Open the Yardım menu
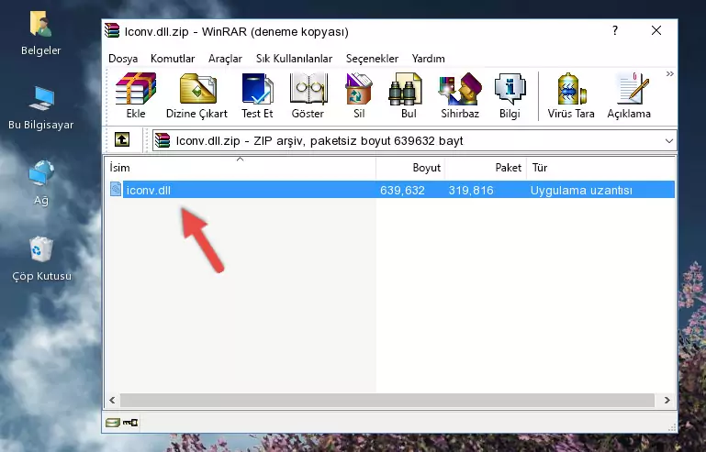The height and width of the screenshot is (452, 706). pyautogui.click(x=428, y=59)
